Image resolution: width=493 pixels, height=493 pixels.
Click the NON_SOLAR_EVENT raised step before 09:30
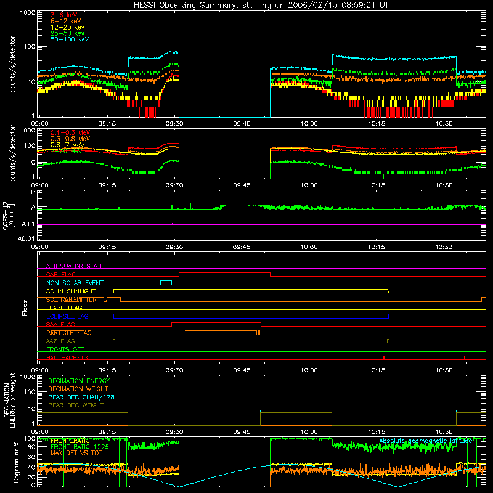[166, 283]
